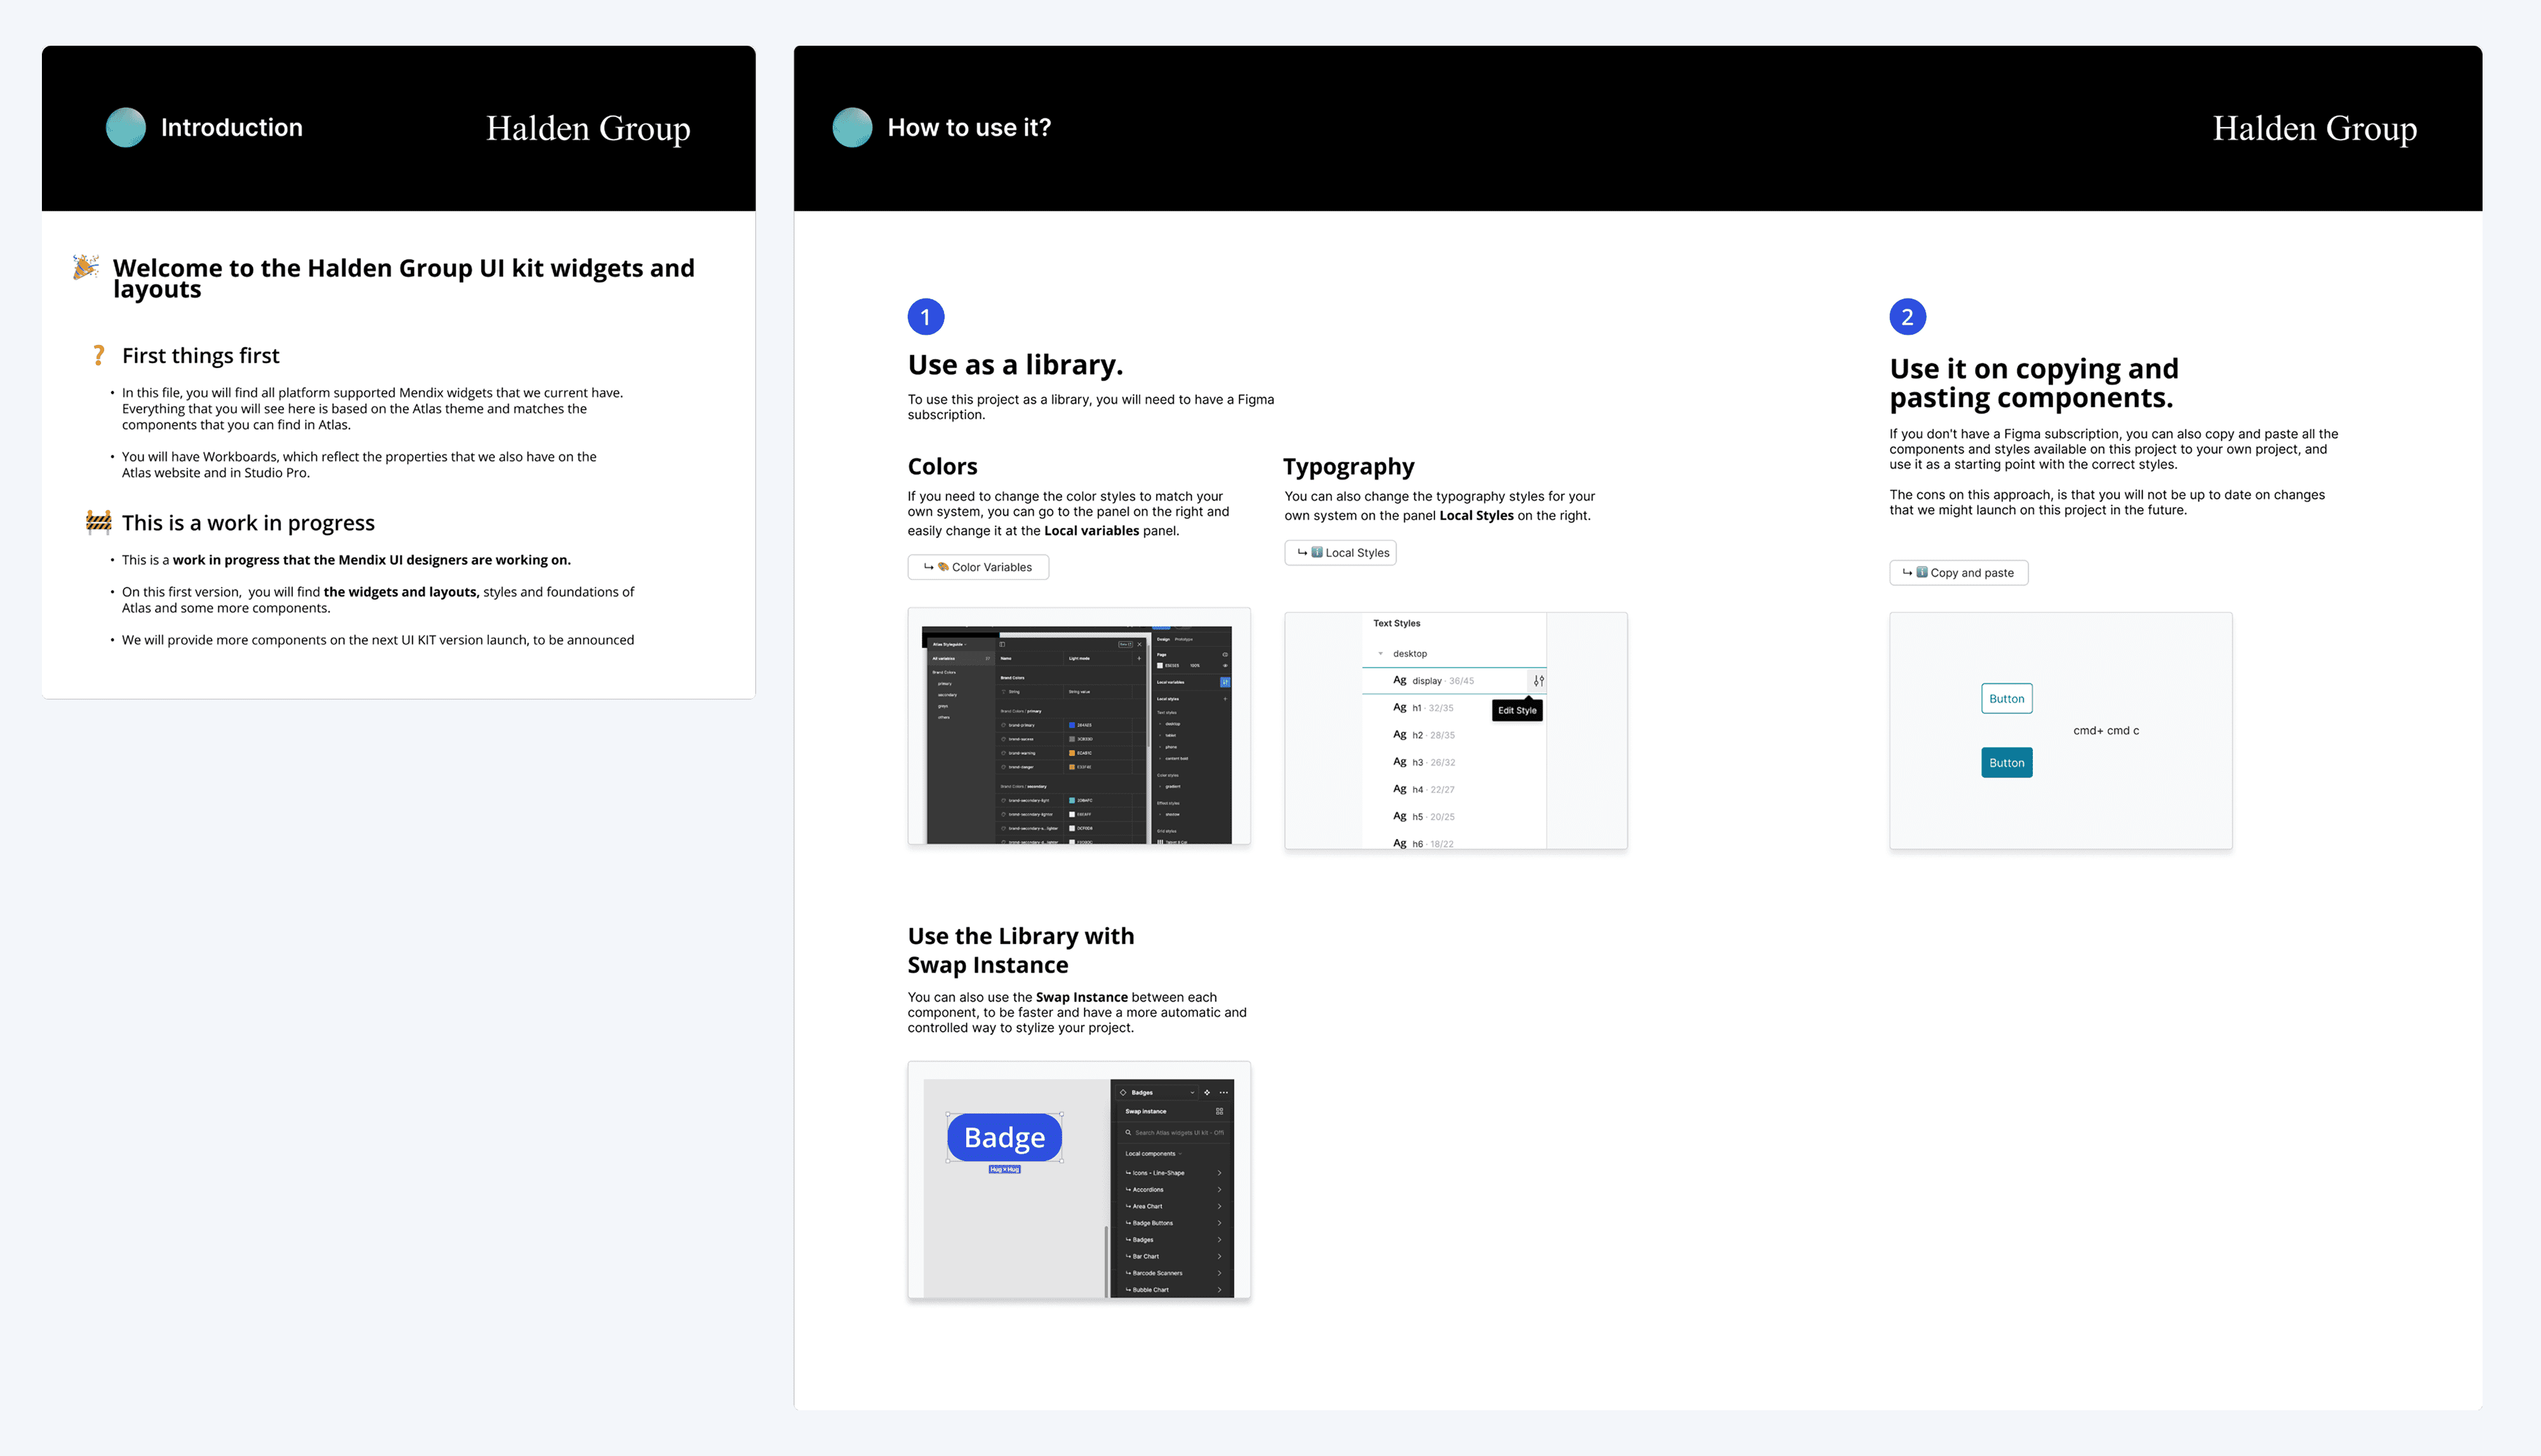This screenshot has height=1456, width=2541.
Task: Click the question mark icon by First things first
Action: 98,355
